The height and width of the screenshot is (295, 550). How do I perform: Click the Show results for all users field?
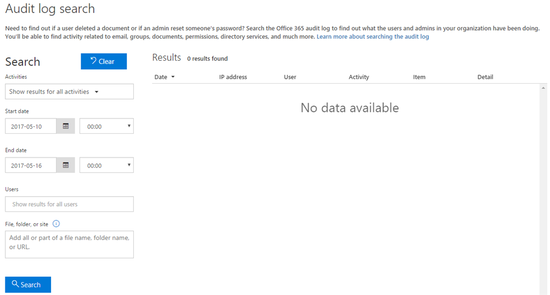click(x=69, y=204)
